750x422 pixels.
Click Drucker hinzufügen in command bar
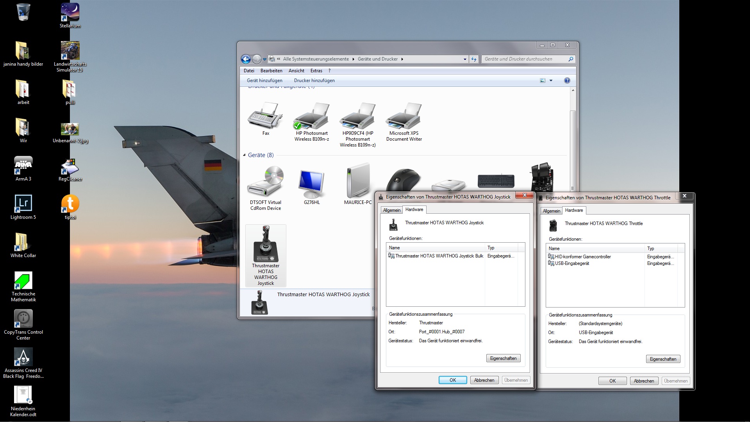coord(314,80)
